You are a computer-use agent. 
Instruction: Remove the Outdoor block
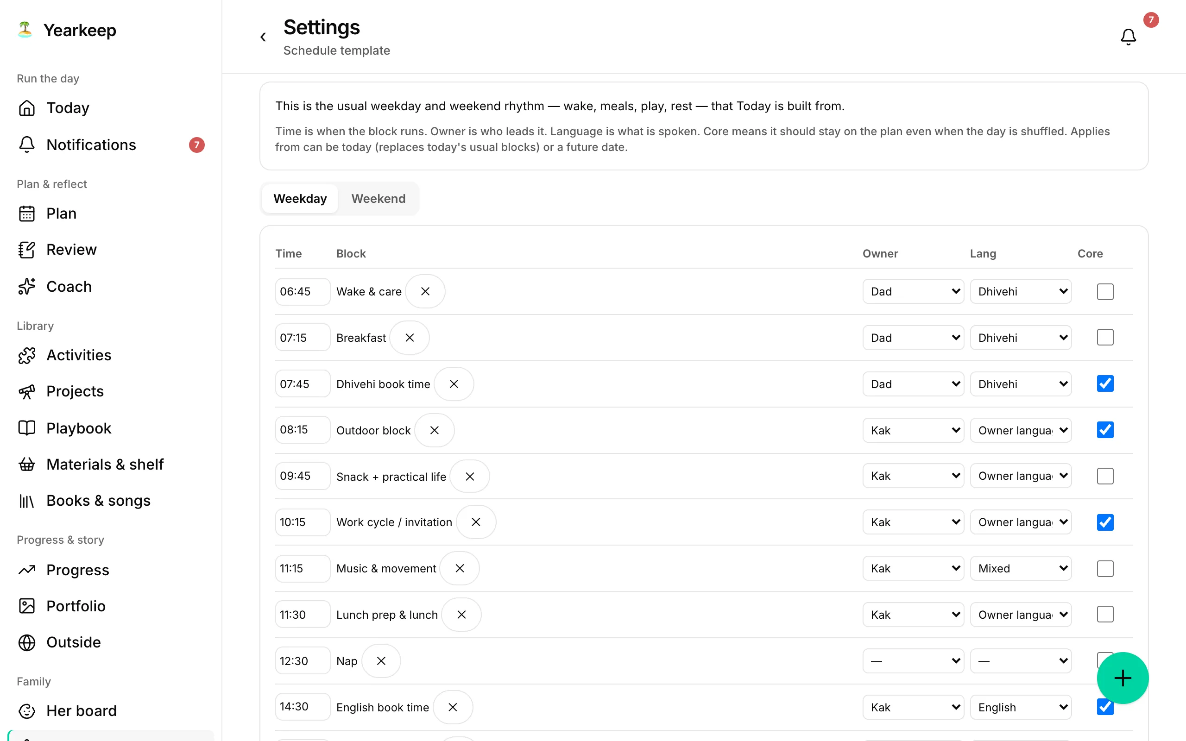click(434, 430)
